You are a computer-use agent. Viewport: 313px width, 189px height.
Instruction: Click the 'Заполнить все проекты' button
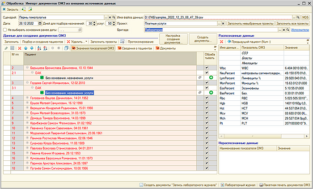point(292,23)
